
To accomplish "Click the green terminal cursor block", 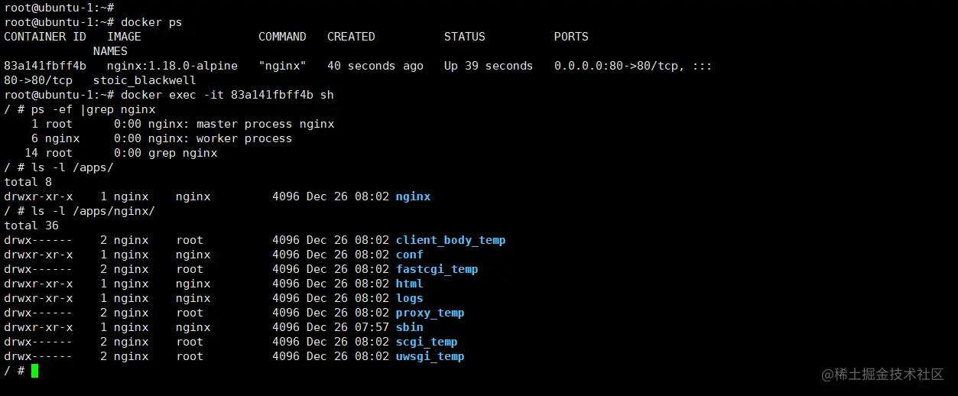I will point(34,371).
